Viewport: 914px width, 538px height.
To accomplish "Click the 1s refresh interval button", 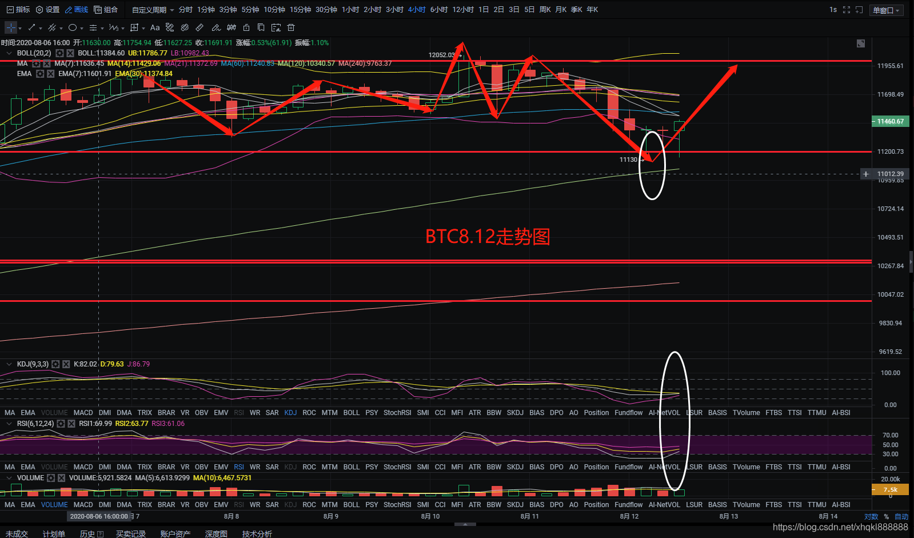I will click(833, 10).
